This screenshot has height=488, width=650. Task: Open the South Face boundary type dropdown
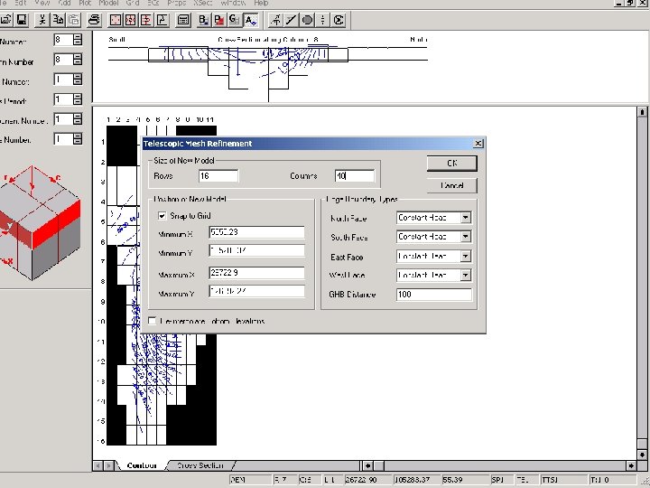click(x=466, y=237)
